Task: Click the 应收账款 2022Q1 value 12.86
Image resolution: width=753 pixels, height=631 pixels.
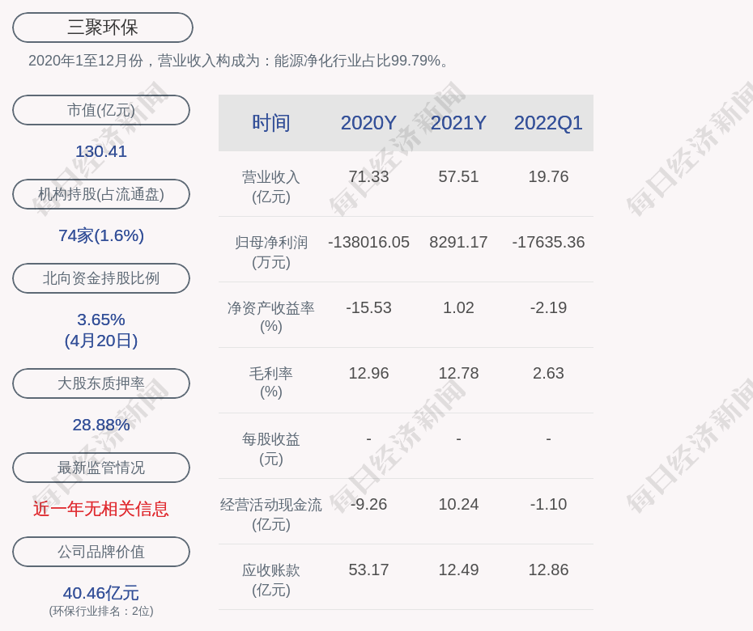Action: tap(548, 570)
